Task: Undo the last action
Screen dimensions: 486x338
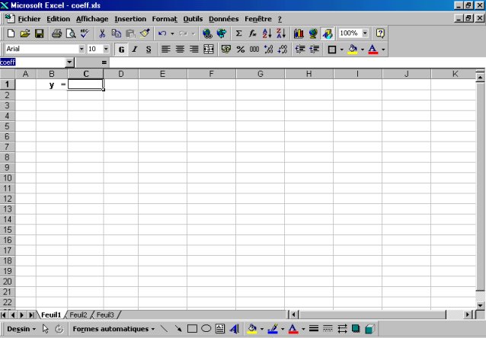Action: (x=162, y=33)
